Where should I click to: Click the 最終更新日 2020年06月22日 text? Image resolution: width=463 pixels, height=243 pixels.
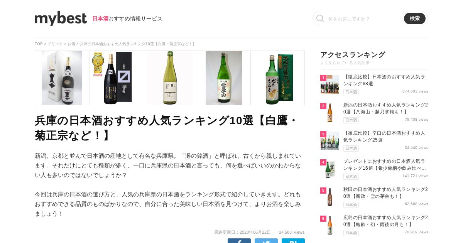pyautogui.click(x=242, y=232)
